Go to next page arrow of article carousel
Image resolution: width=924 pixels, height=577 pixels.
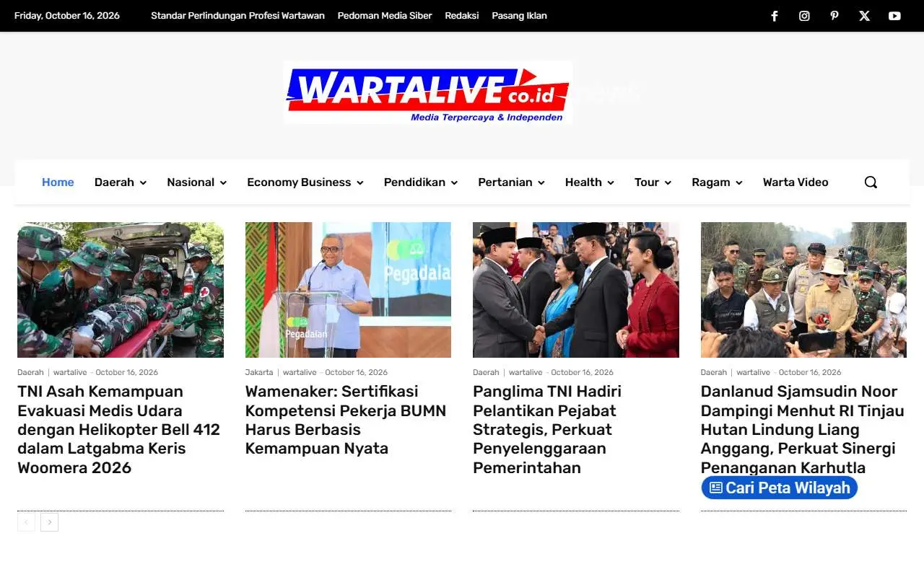[49, 522]
